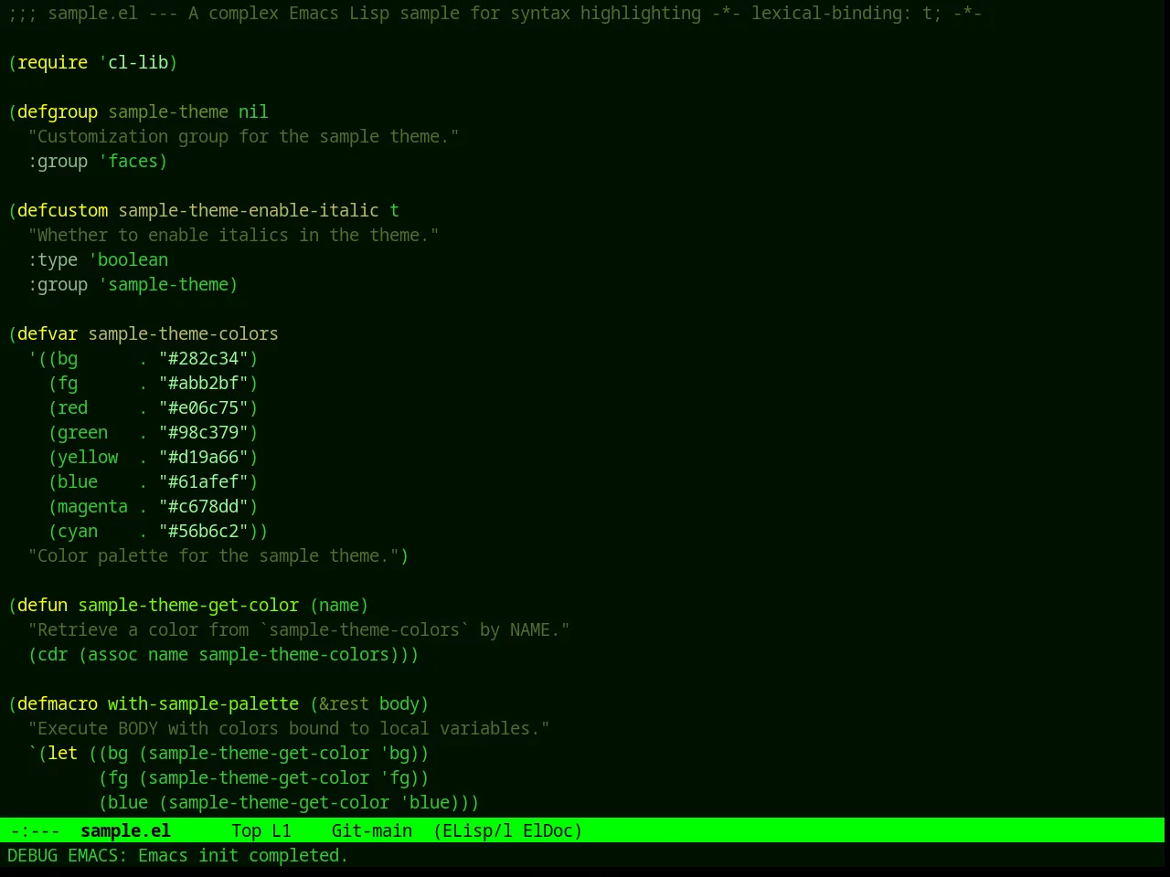Viewport: 1170px width, 877px height.
Task: Click the 'cyan' key in the color alist
Action: (x=78, y=531)
